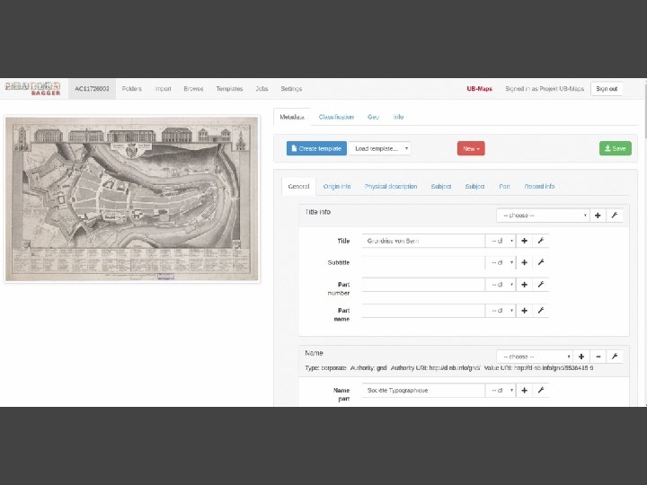The width and height of the screenshot is (647, 485).
Task: Open AC11726002 in the navbar
Action: (x=92, y=89)
